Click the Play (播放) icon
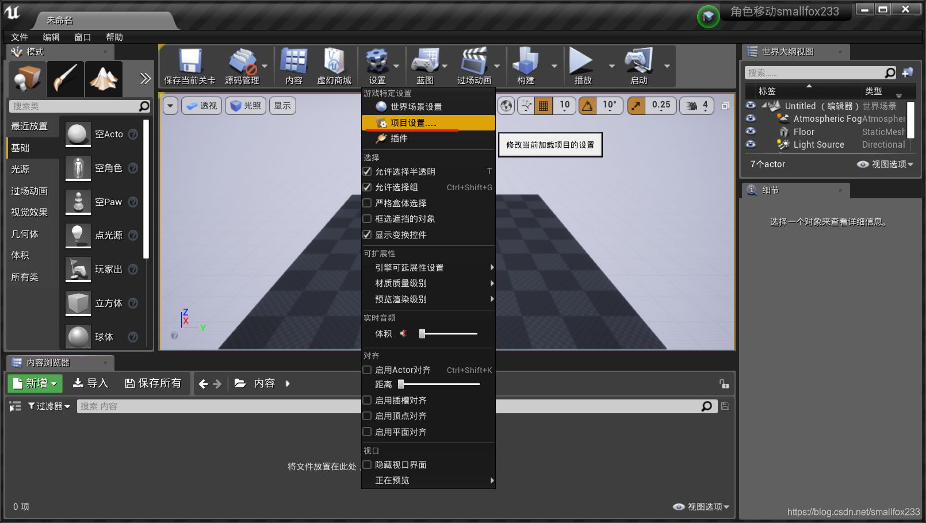Viewport: 926px width, 523px height. 581,61
